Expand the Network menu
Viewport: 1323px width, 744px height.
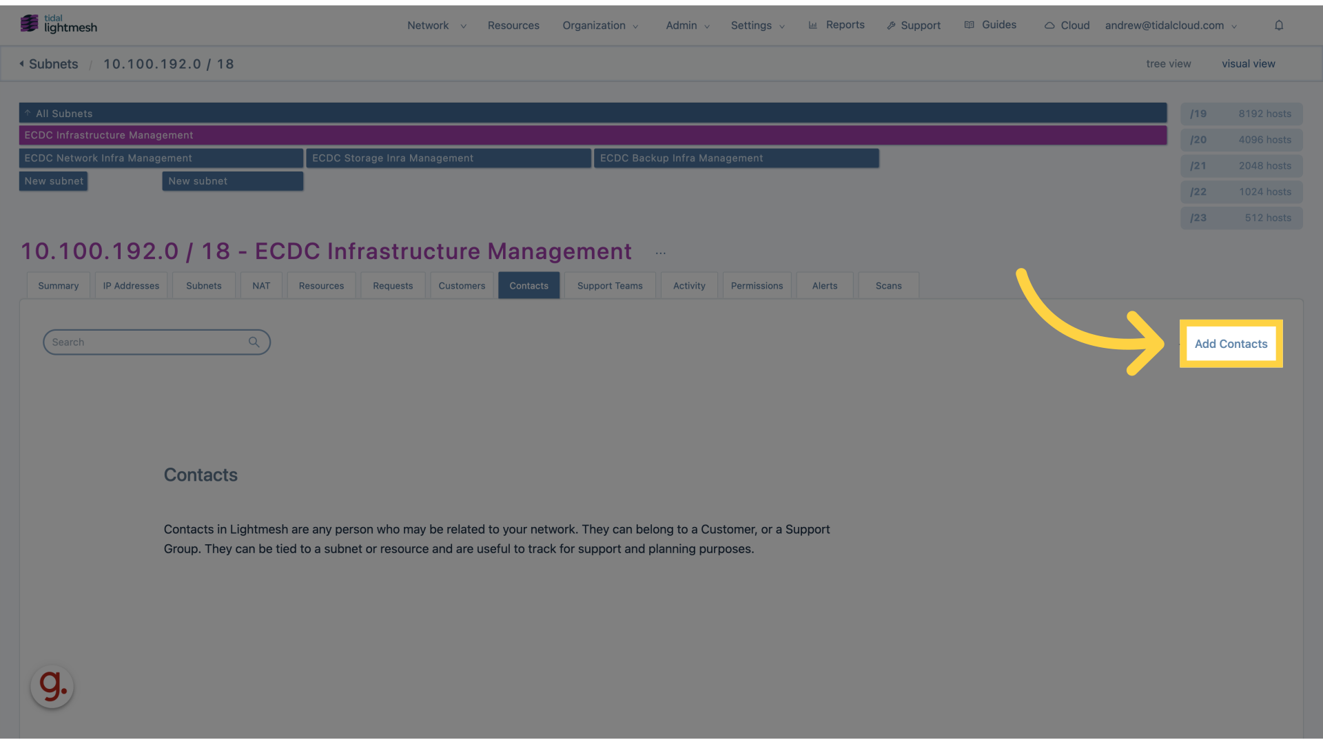click(x=437, y=25)
